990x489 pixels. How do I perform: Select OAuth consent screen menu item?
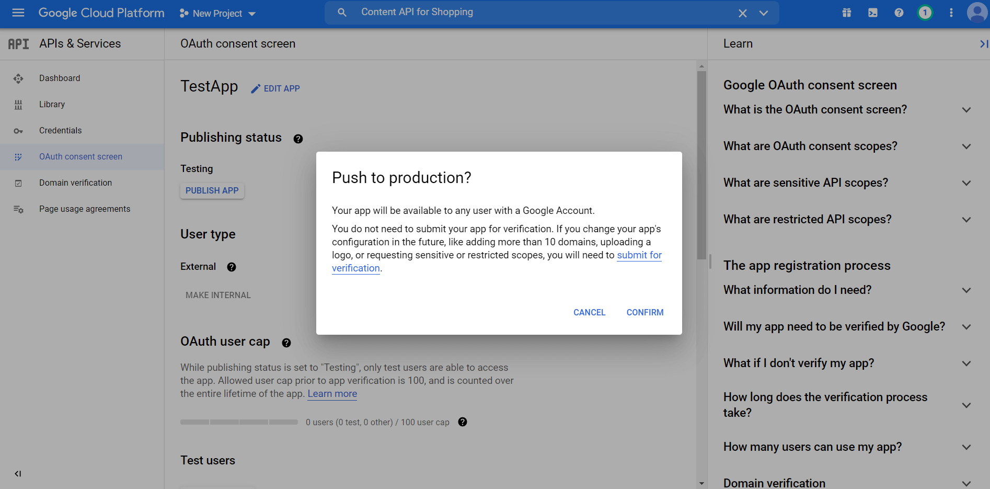tap(82, 157)
